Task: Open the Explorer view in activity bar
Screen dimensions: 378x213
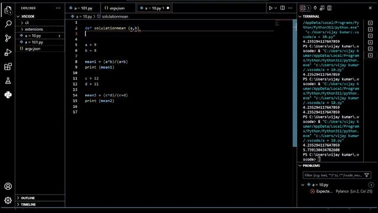Action: tap(8, 10)
